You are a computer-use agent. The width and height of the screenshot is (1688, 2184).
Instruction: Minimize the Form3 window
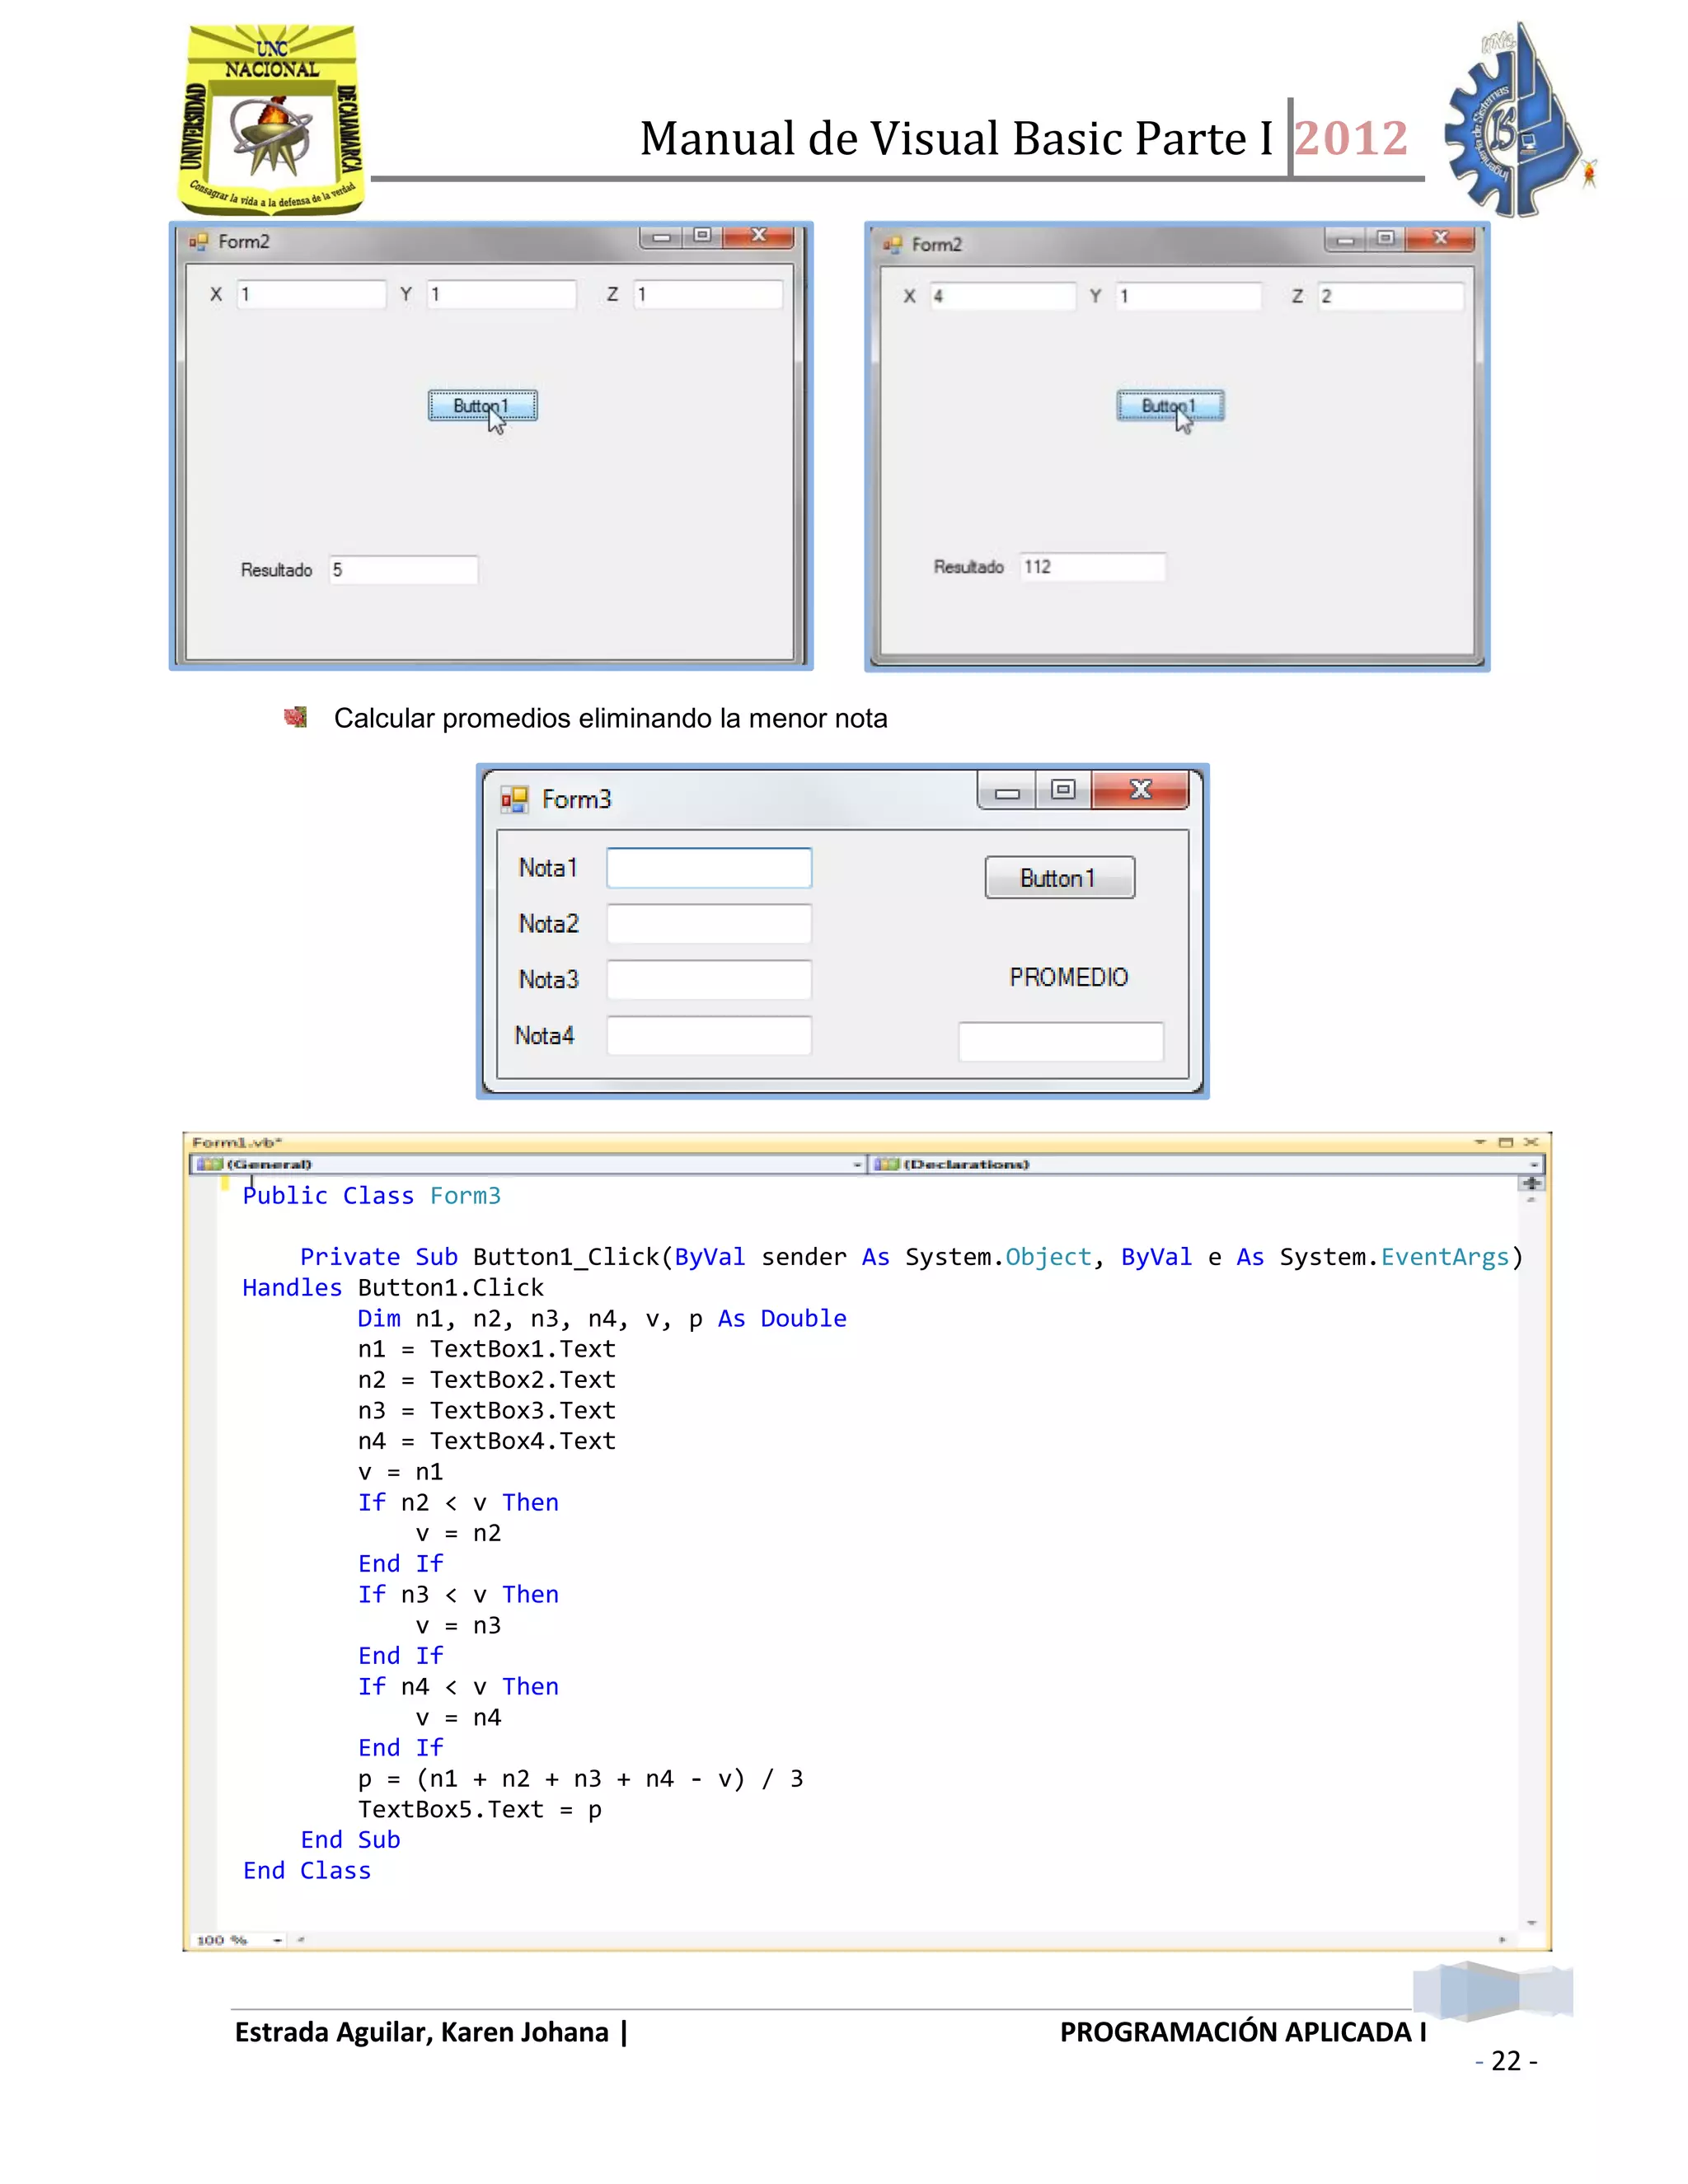[x=1007, y=791]
